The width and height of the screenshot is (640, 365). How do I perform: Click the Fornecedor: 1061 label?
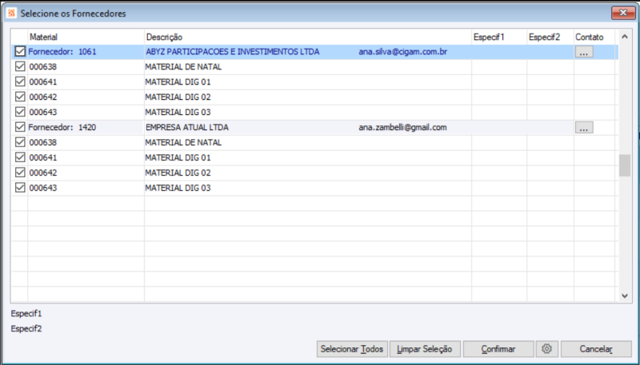click(62, 52)
